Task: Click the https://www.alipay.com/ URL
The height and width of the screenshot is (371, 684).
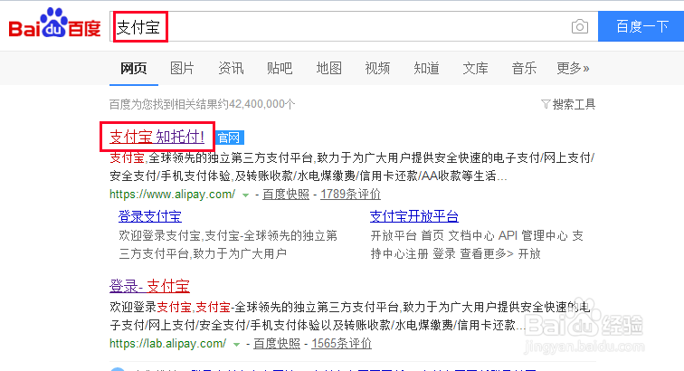Action: pyautogui.click(x=172, y=195)
